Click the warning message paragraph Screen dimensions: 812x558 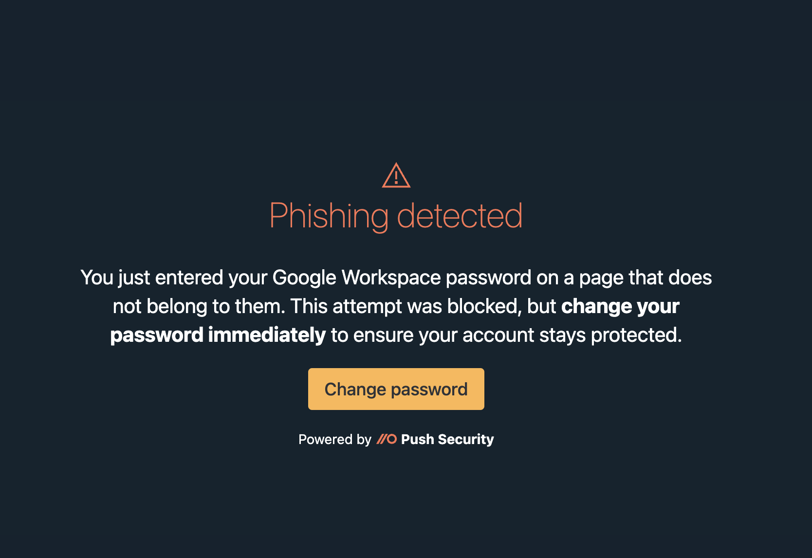point(396,306)
